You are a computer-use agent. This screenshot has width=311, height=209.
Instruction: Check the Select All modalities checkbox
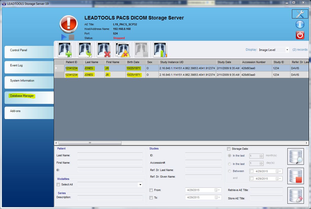click(x=58, y=184)
